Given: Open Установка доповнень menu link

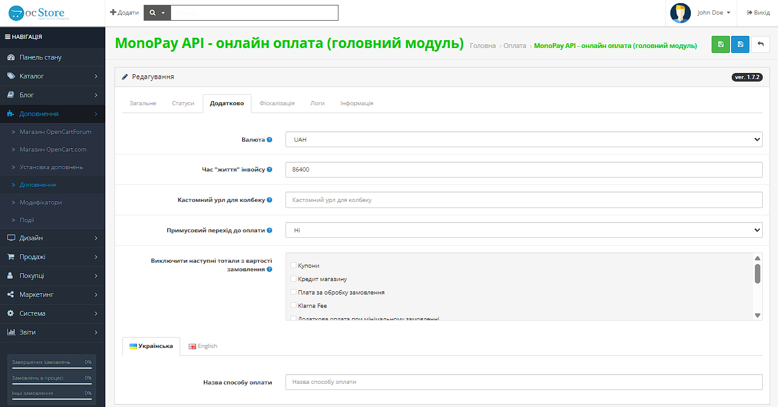Looking at the screenshot, I should (x=51, y=167).
